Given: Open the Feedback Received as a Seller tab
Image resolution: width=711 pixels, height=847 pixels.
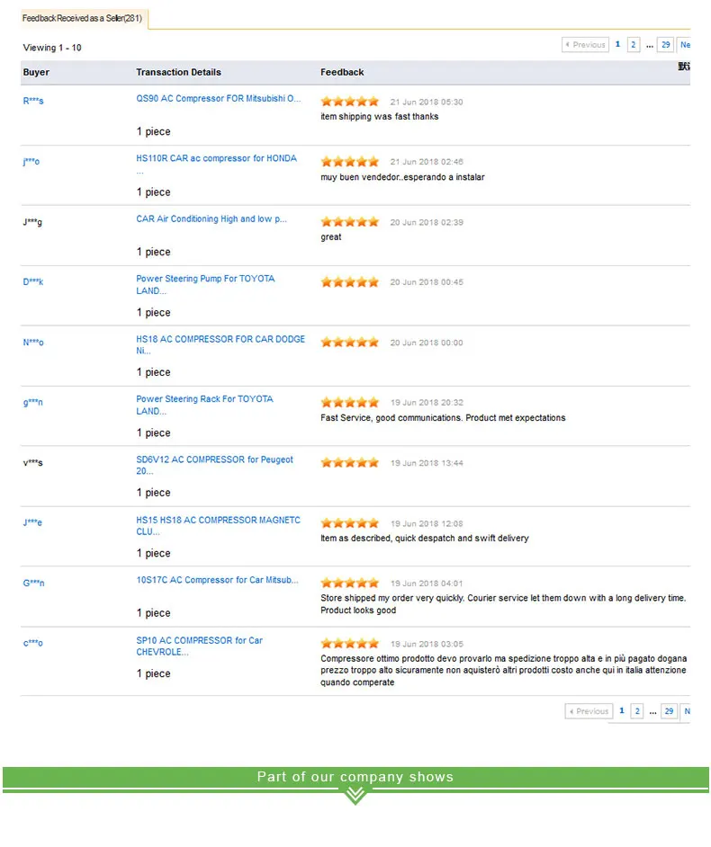Looking at the screenshot, I should (x=82, y=18).
